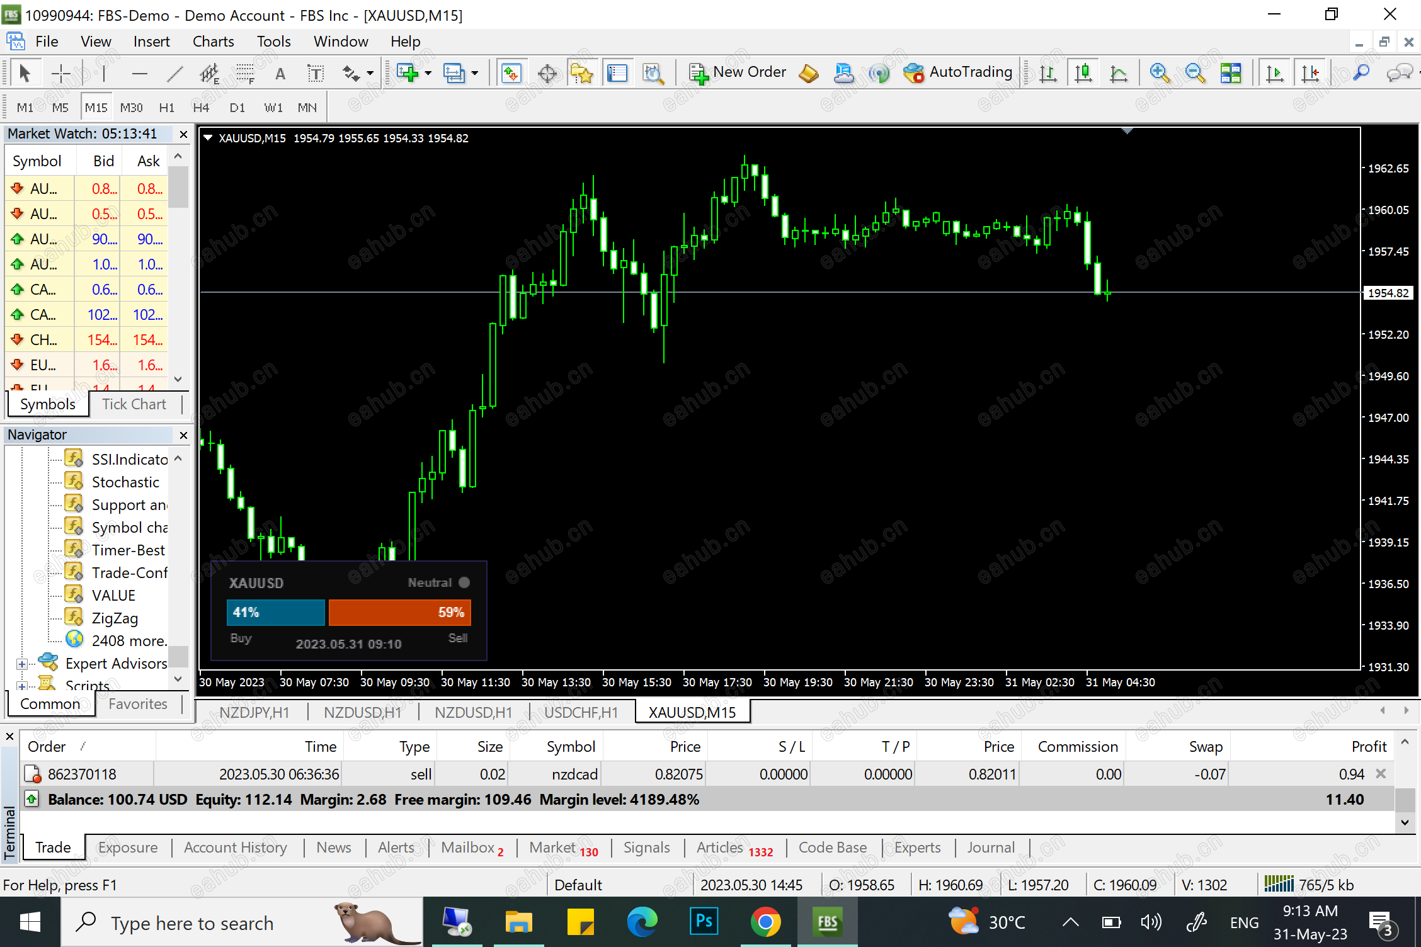Viewport: 1421px width, 947px height.
Task: Switch to M5 timeframe
Action: [60, 106]
